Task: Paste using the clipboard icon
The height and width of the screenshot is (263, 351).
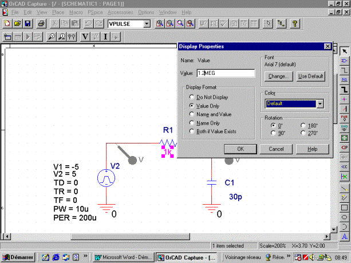Action: coord(75,23)
